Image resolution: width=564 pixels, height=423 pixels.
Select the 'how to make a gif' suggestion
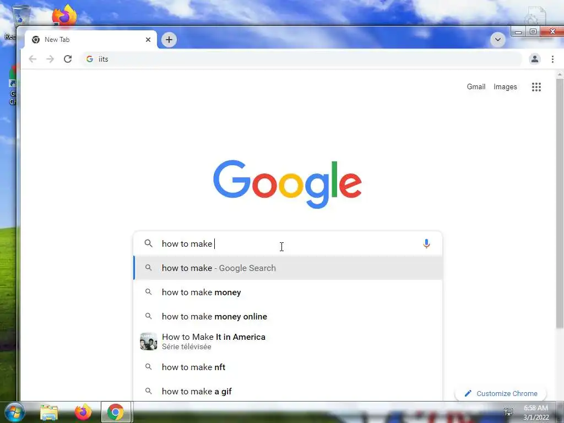pos(288,391)
